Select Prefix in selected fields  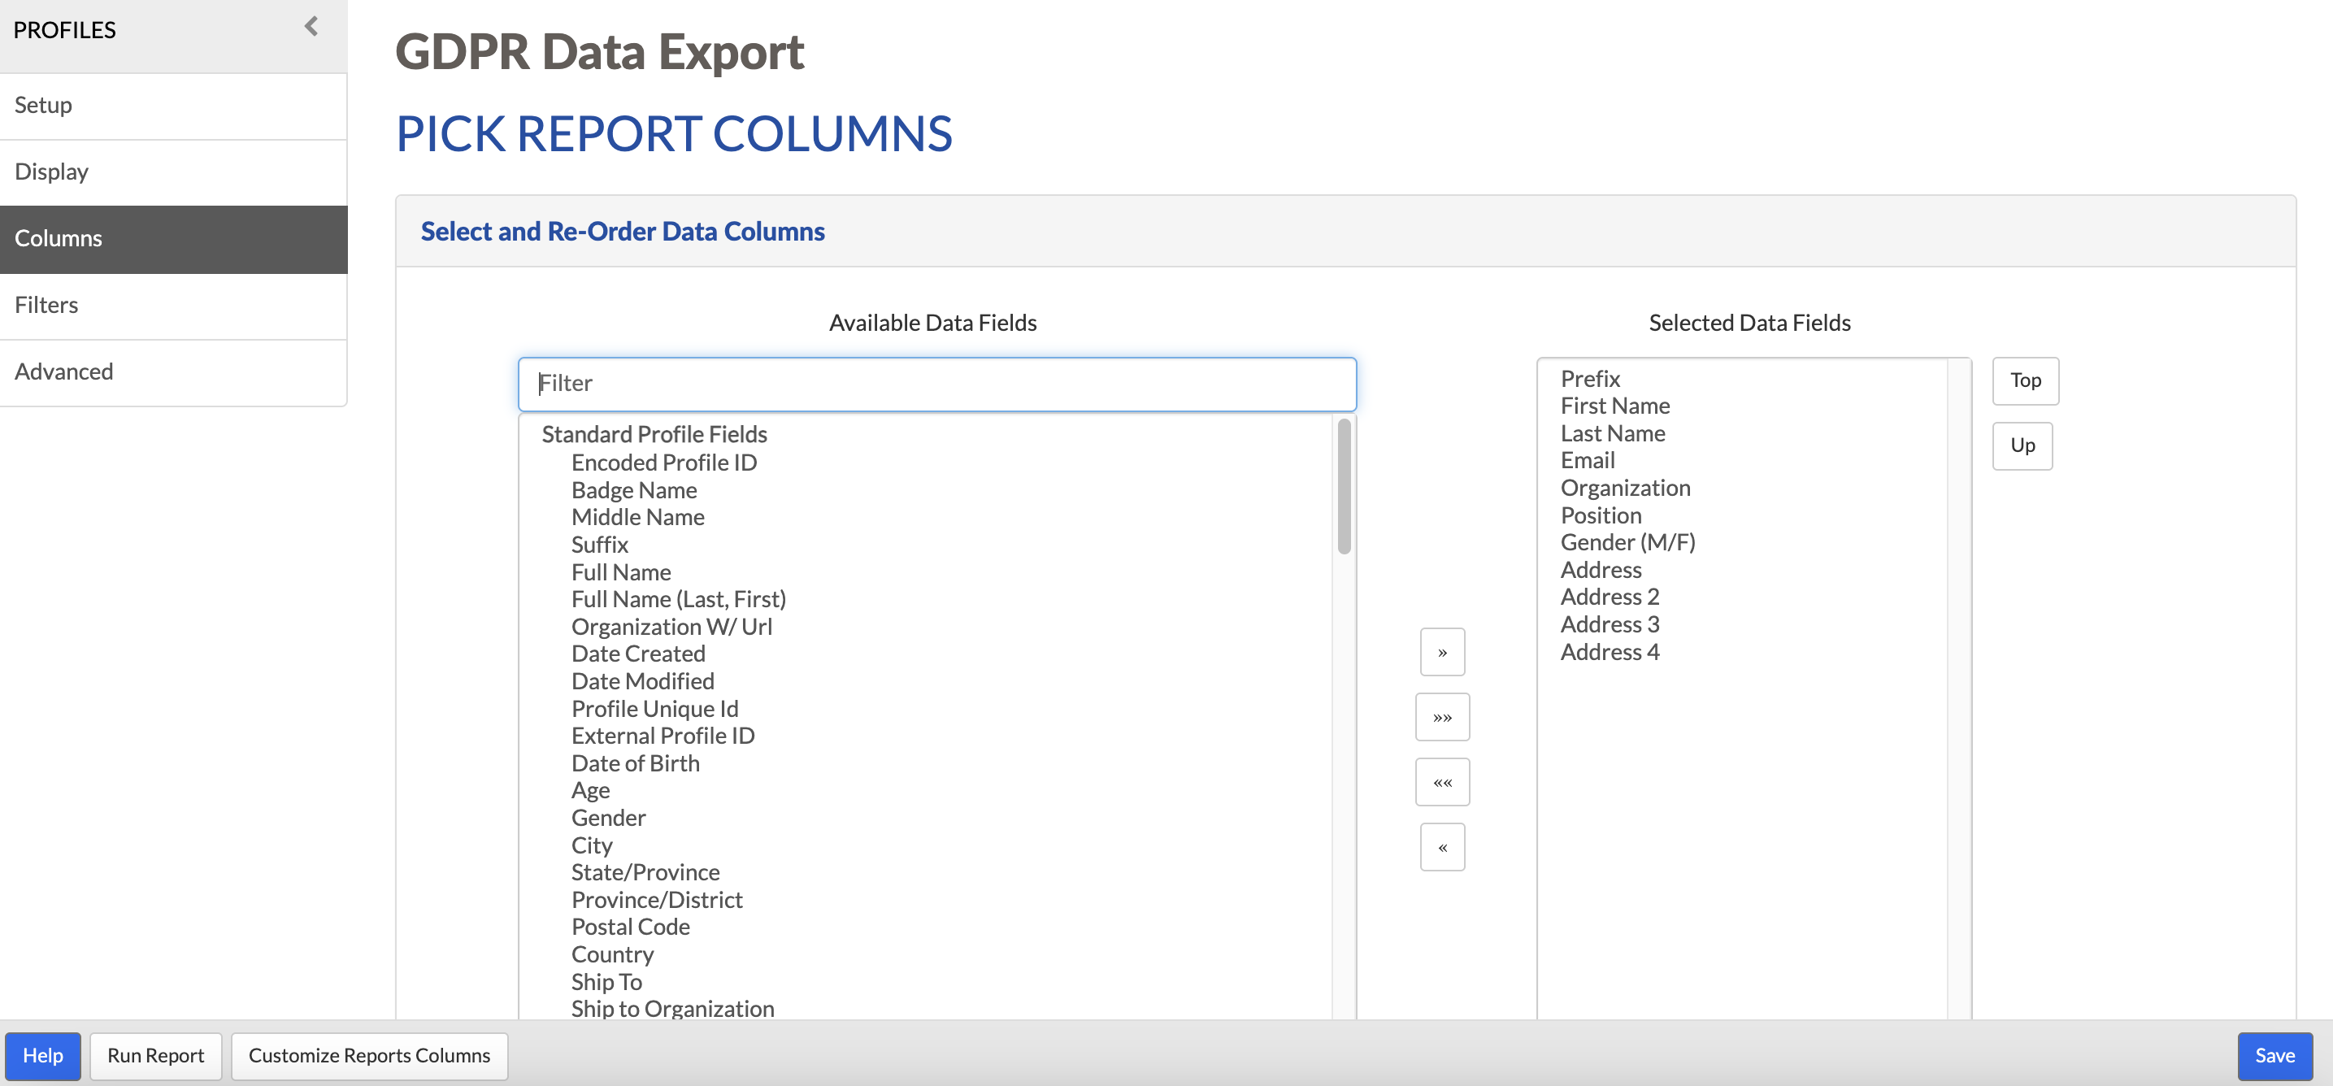click(1589, 380)
